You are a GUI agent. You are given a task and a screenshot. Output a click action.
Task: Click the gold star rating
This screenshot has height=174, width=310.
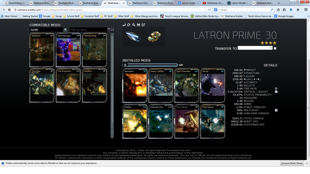click(268, 43)
